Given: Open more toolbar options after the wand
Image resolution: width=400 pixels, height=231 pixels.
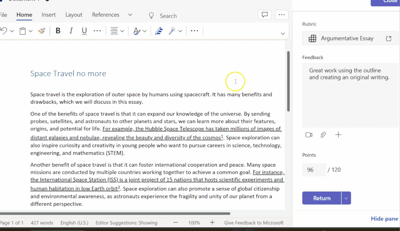Looking at the screenshot, I should coord(194,31).
